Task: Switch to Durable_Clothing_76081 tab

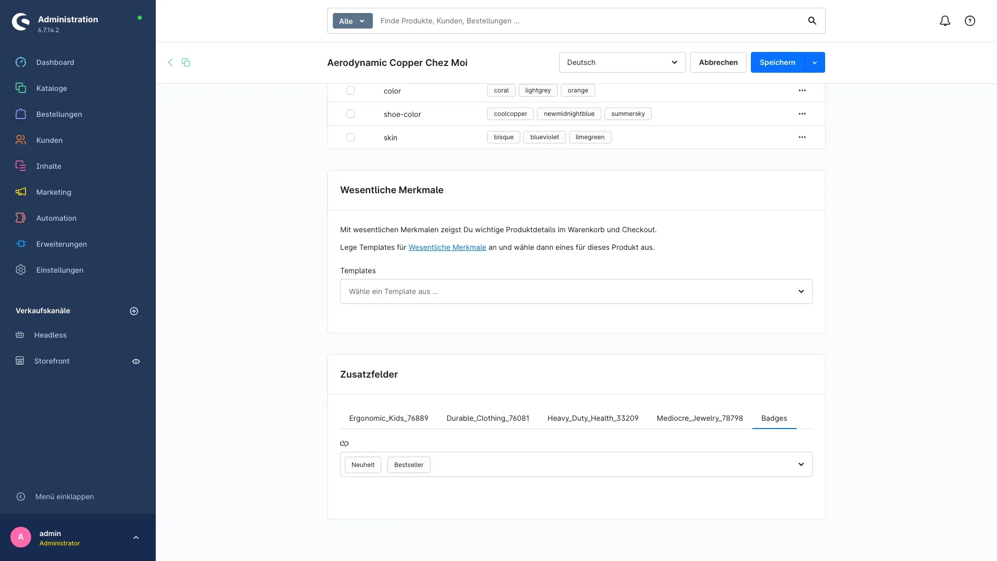Action: (488, 418)
